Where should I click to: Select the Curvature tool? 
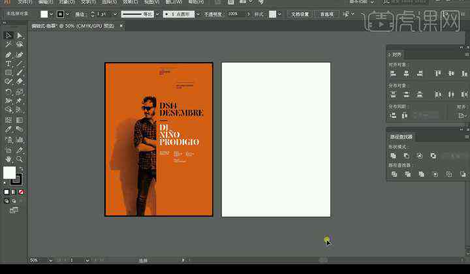[x=20, y=55]
